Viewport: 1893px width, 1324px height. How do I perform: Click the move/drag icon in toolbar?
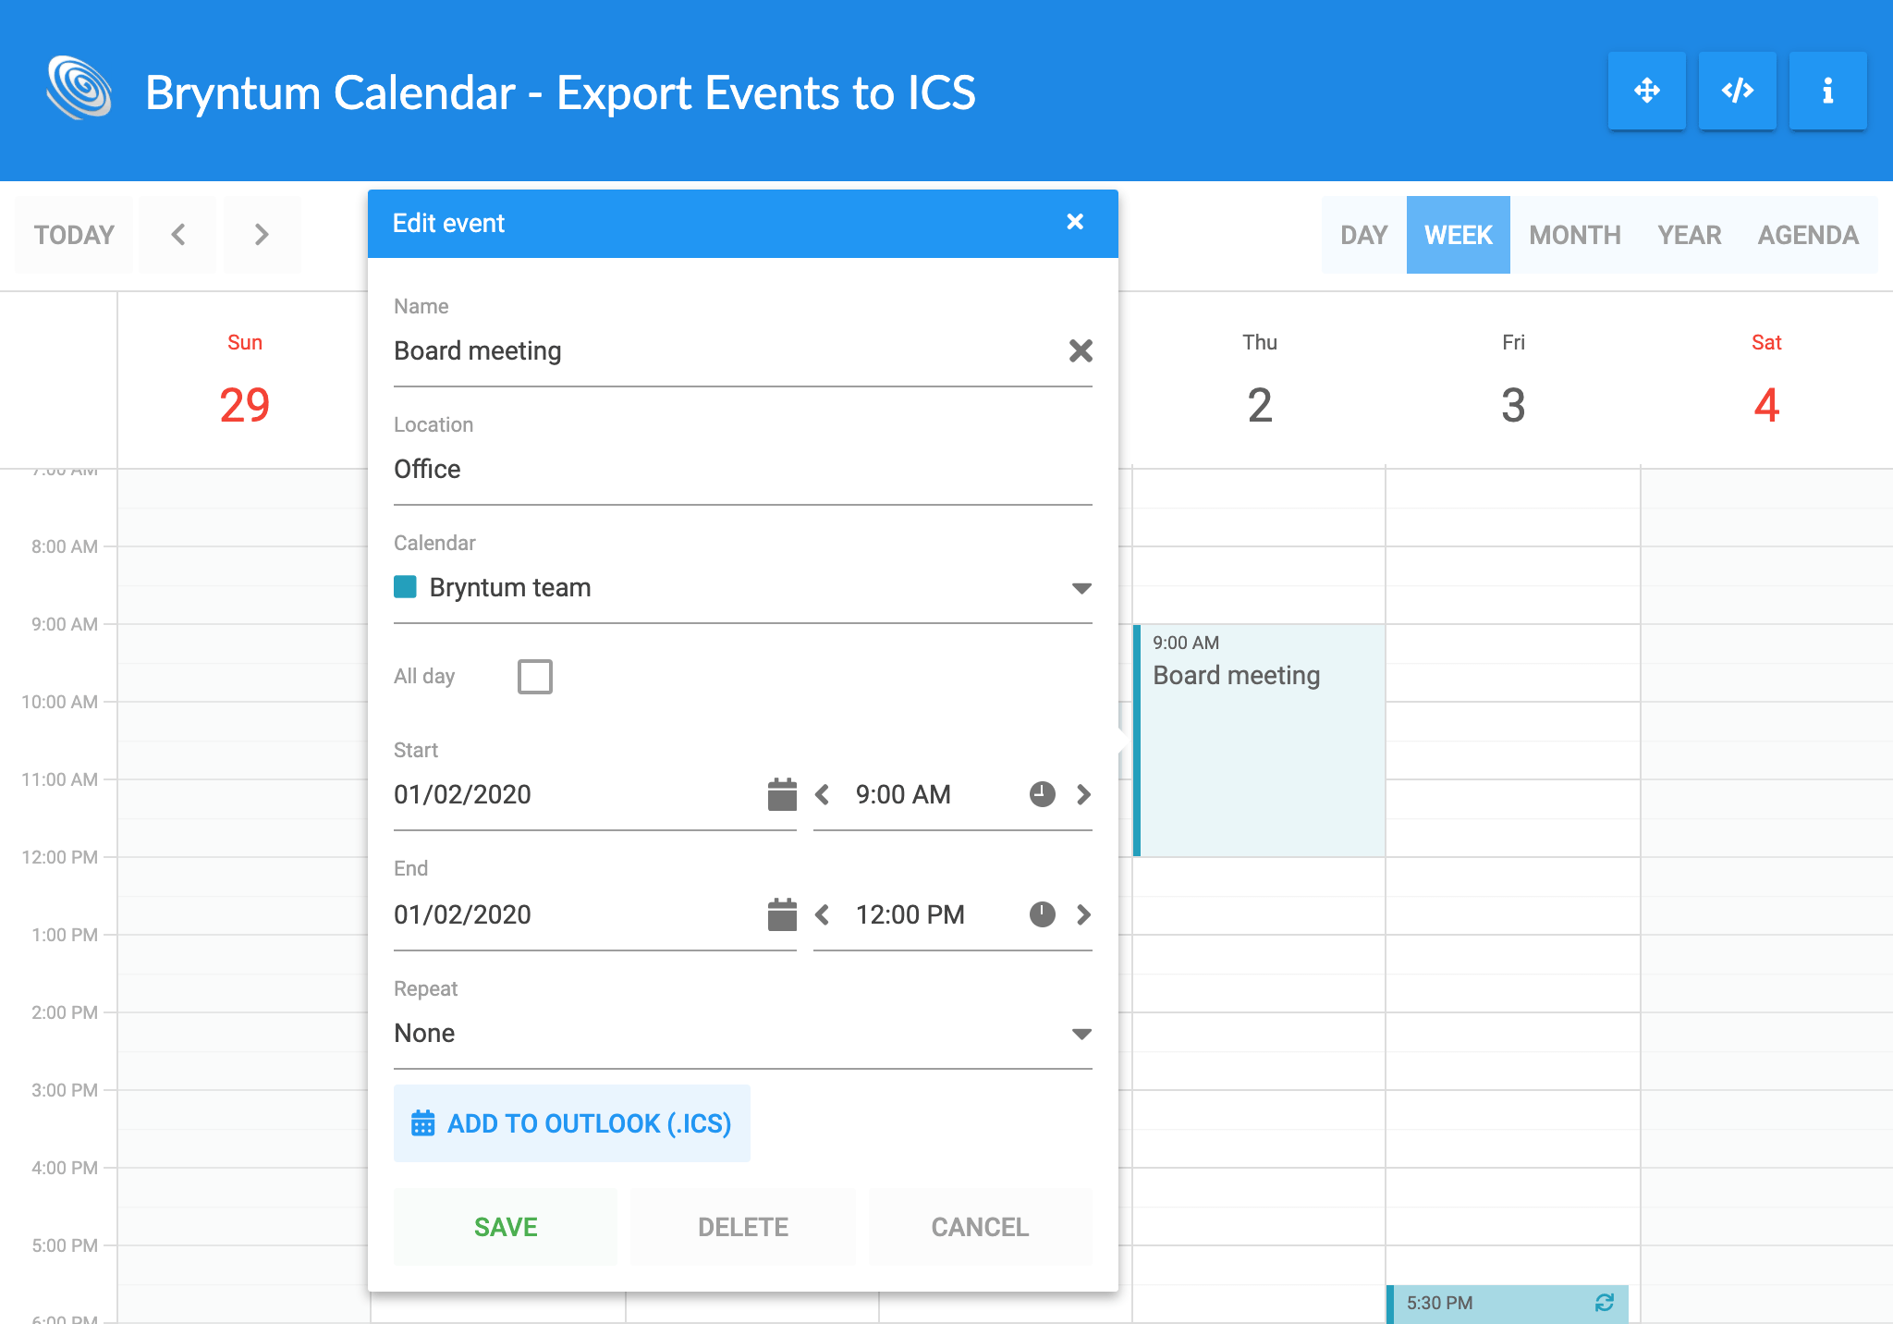[1648, 91]
